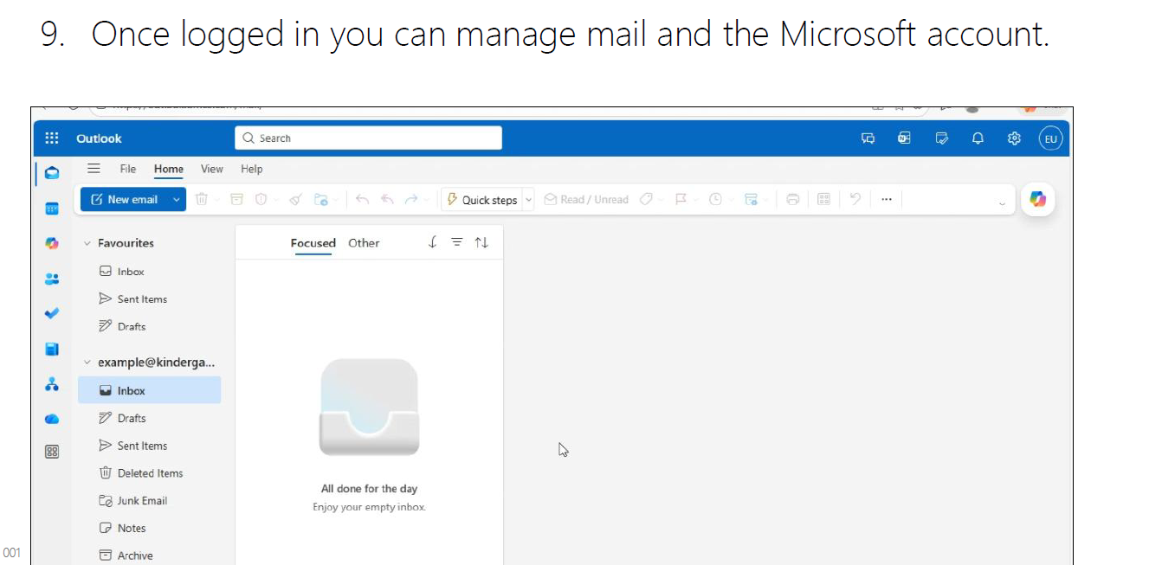Toggle the navigation pane hamburger menu
1149x565 pixels.
94,169
